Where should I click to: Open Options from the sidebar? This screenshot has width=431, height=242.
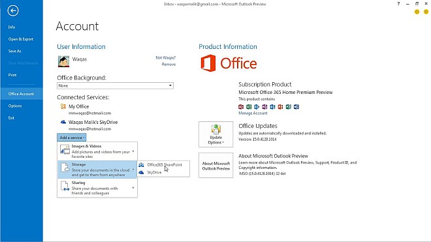15,106
